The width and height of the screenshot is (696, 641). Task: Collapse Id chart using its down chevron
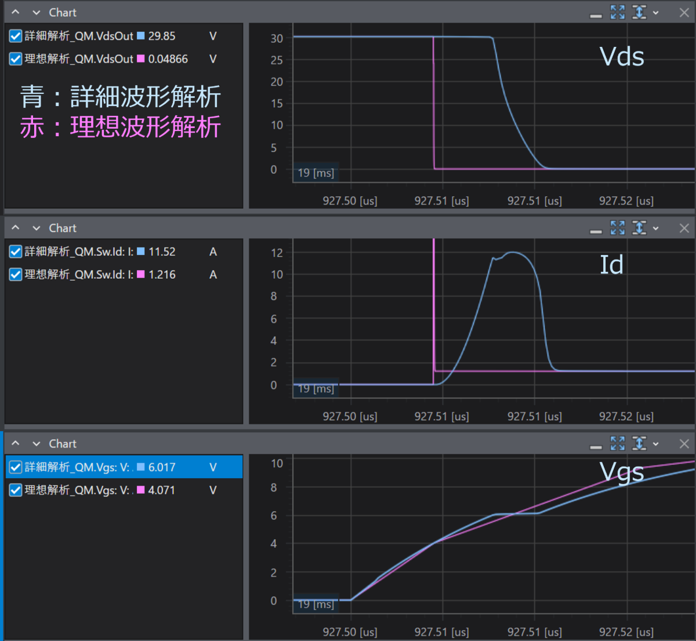click(x=37, y=228)
